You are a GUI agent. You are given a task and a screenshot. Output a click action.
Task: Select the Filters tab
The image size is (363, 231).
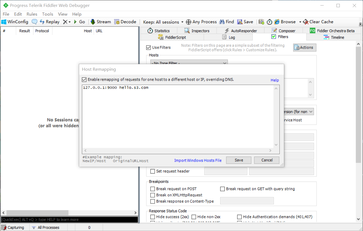280,37
